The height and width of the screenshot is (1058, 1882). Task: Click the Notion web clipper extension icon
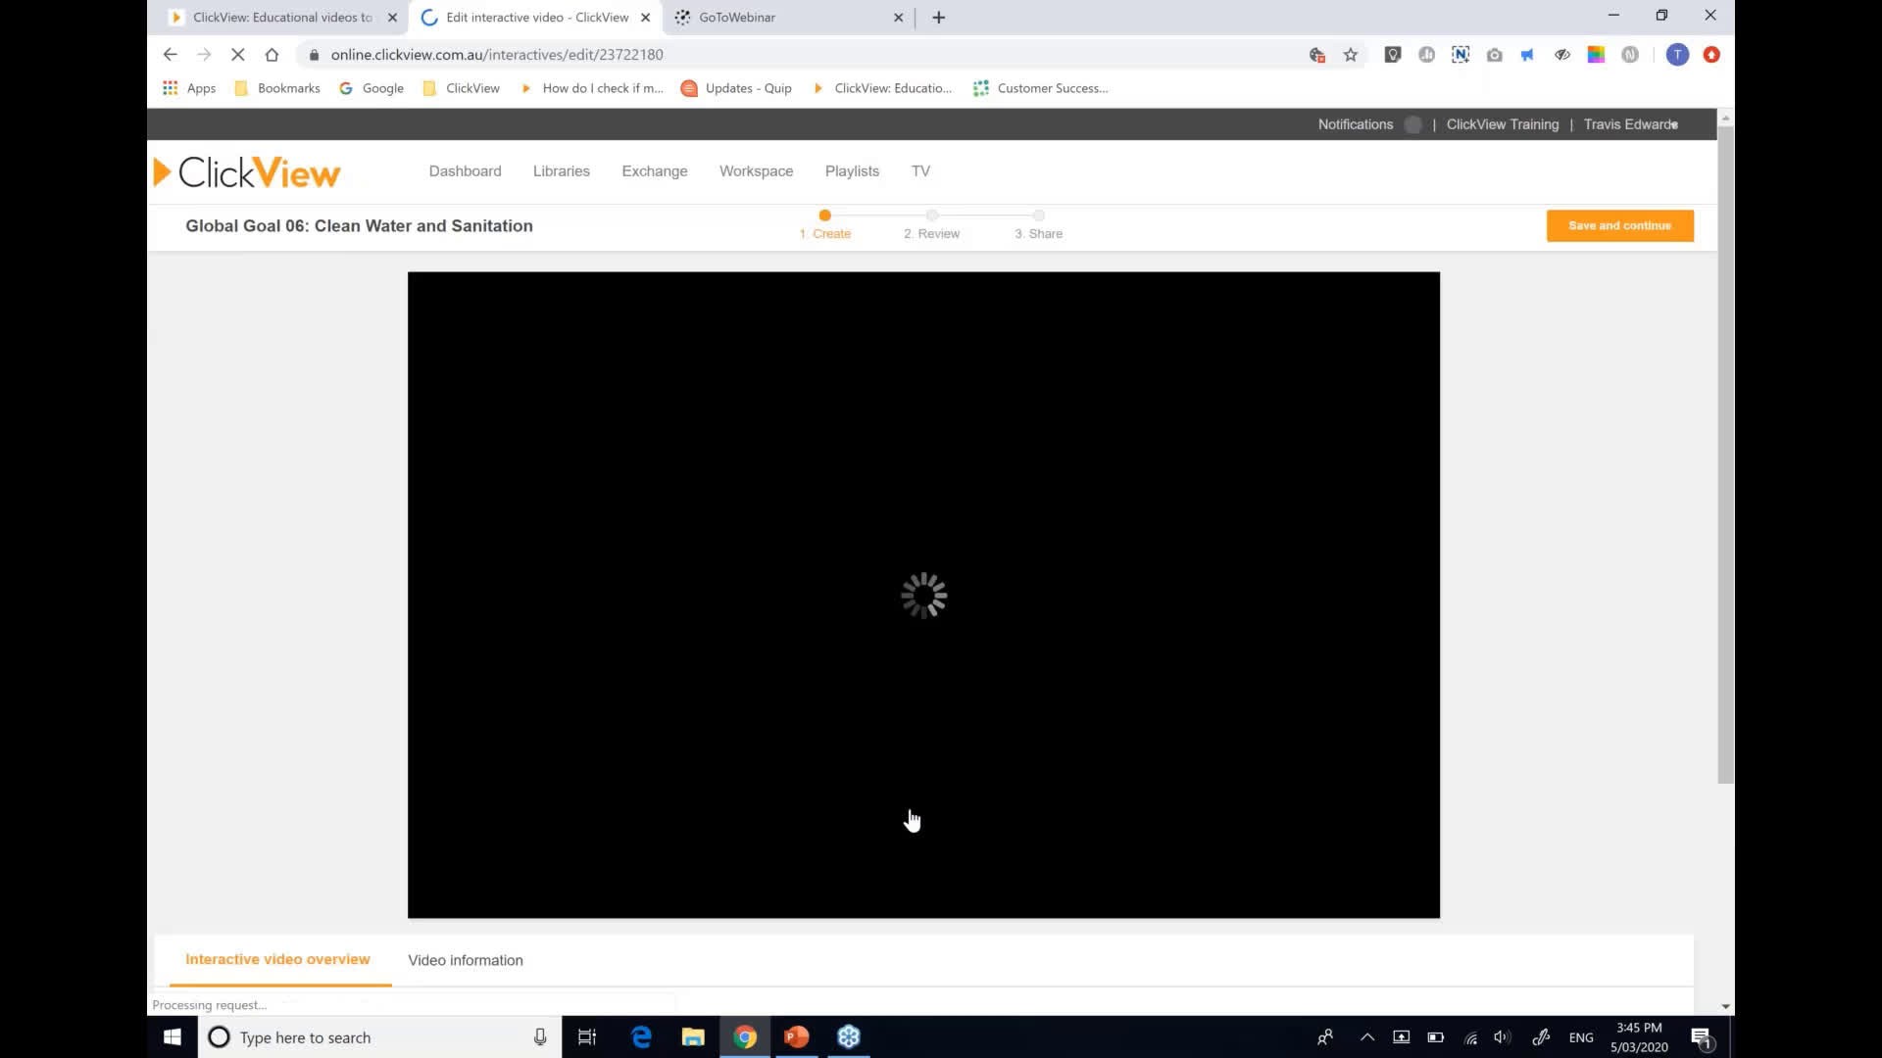[x=1461, y=55]
